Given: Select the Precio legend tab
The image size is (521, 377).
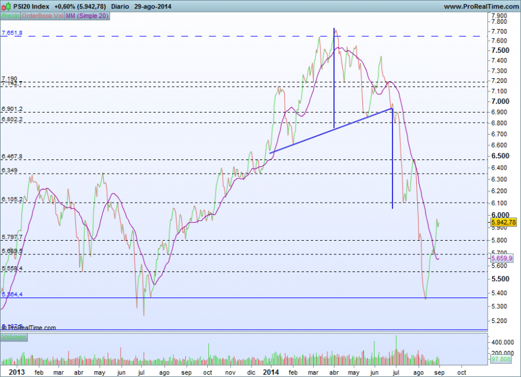Looking at the screenshot, I should pyautogui.click(x=11, y=16).
